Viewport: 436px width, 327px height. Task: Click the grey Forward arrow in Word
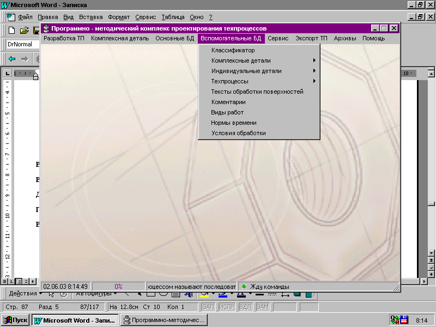[x=25, y=59]
